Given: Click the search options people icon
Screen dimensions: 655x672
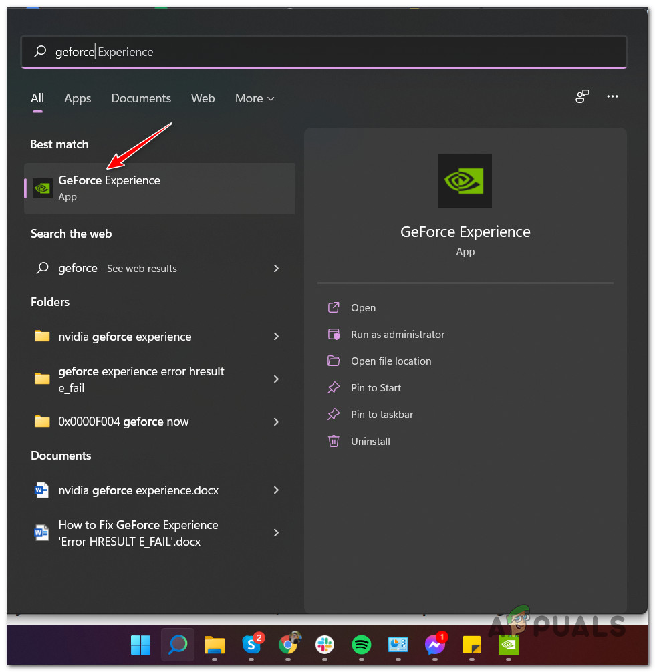Looking at the screenshot, I should (582, 96).
